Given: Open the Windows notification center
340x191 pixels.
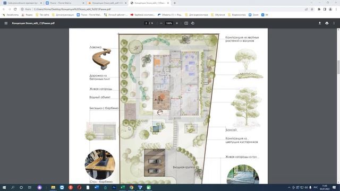Looking at the screenshot, I should (334, 187).
